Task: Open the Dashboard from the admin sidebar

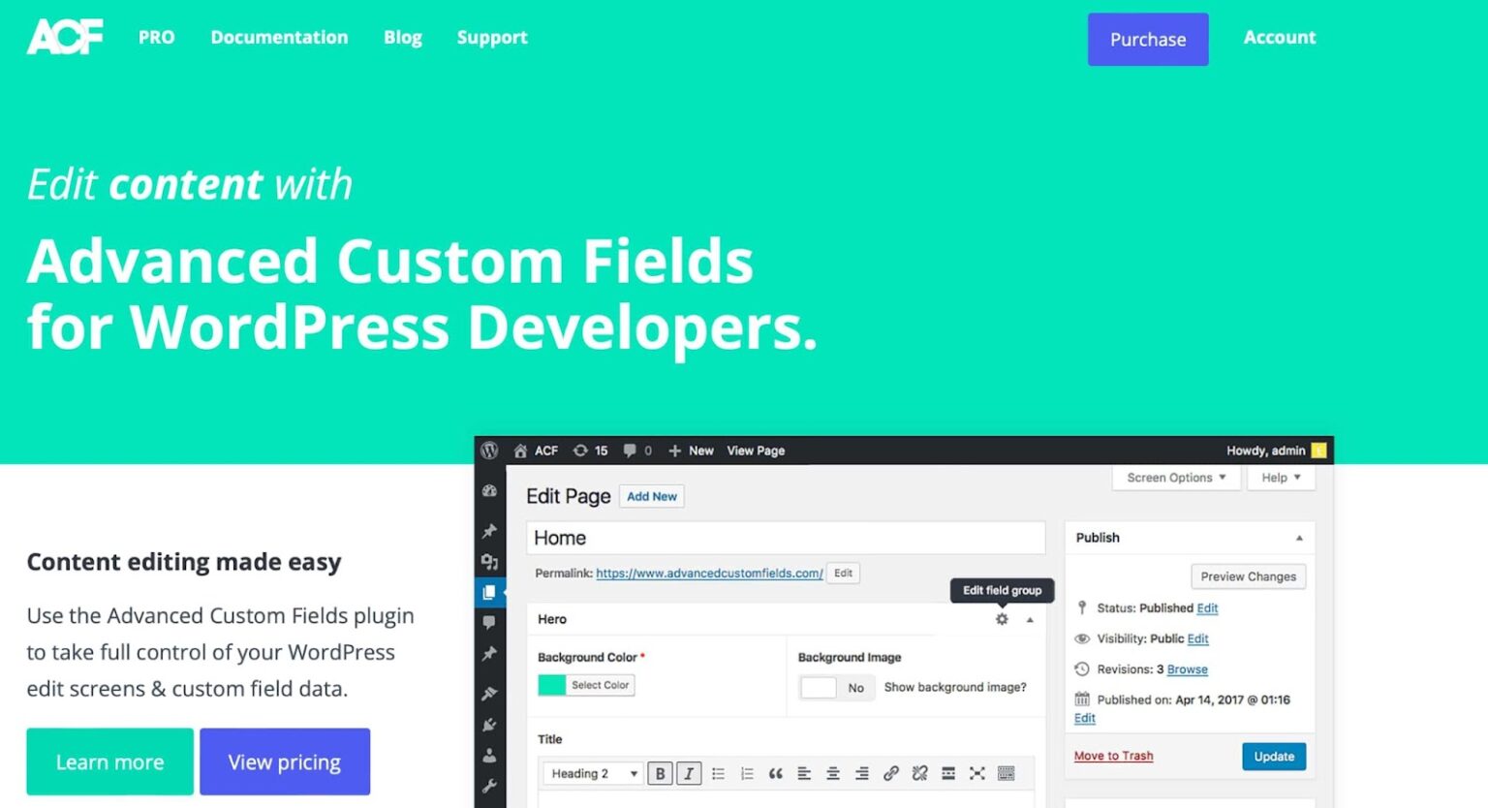Action: [x=490, y=492]
